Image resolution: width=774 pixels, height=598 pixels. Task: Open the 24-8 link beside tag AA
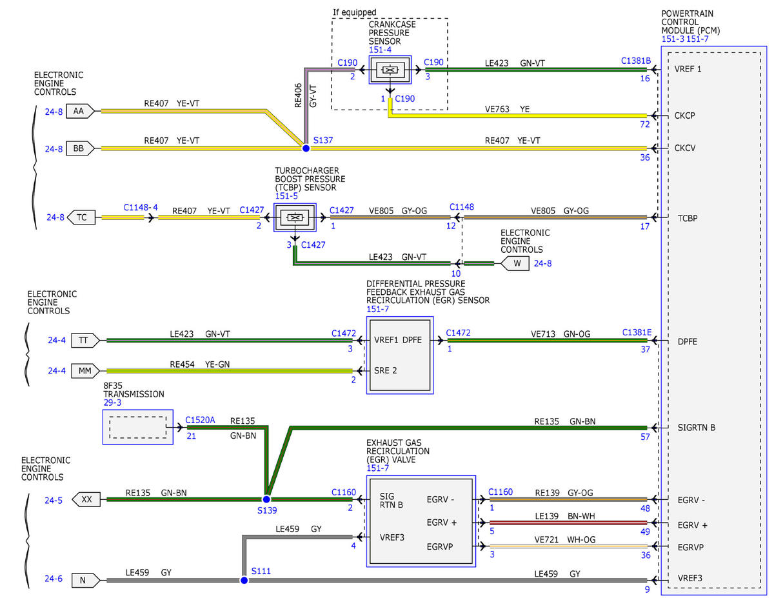(54, 112)
